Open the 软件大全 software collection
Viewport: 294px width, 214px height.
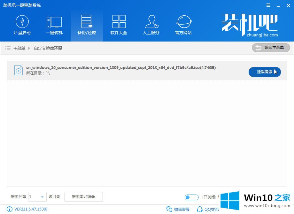click(x=119, y=25)
